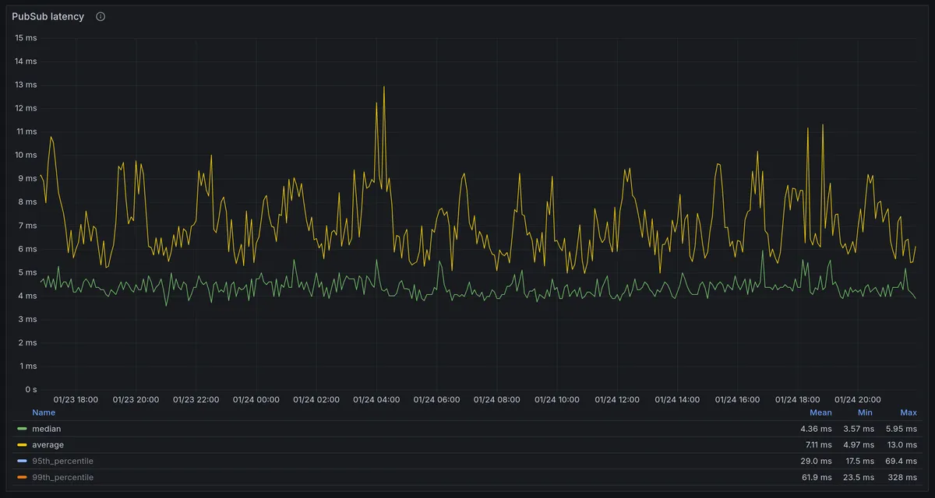This screenshot has width=935, height=498.
Task: Click the 10 ms y-axis label
Action: pyautogui.click(x=26, y=155)
